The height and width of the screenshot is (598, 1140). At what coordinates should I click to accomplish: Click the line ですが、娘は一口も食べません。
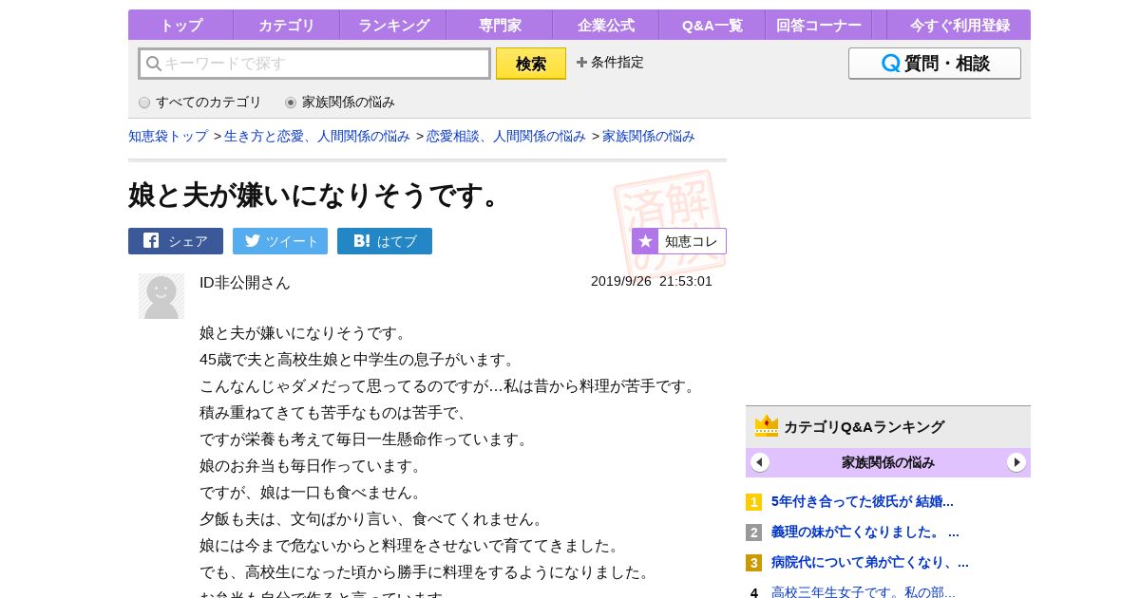[x=311, y=493]
